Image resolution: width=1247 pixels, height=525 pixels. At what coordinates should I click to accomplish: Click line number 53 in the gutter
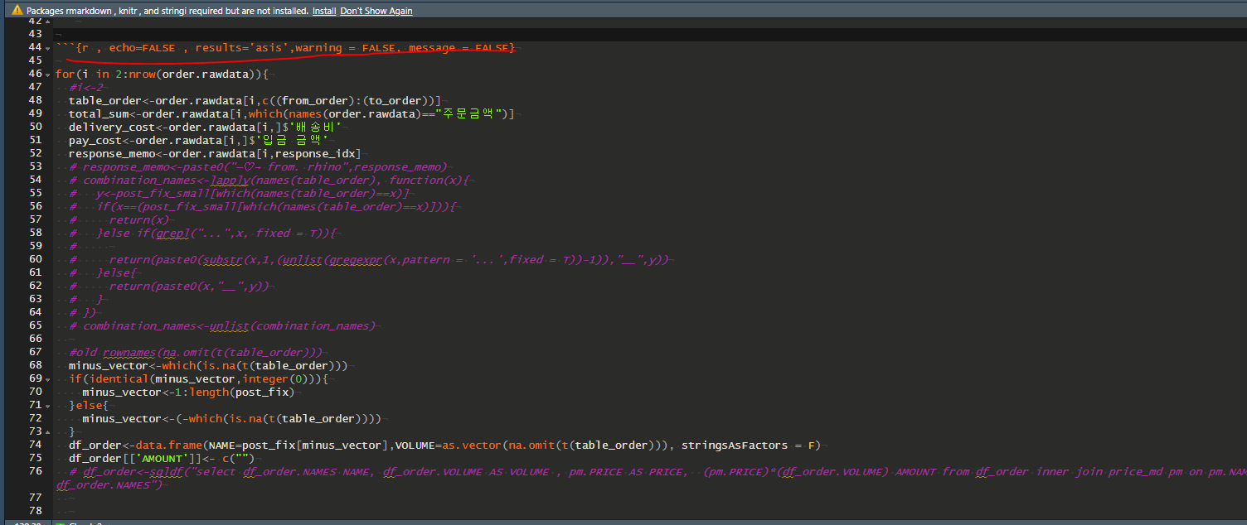(x=35, y=166)
